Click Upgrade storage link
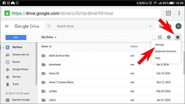 click(21, 100)
